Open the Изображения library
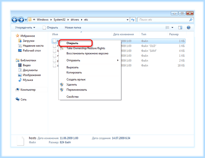The image size is (205, 158). tap(32, 75)
